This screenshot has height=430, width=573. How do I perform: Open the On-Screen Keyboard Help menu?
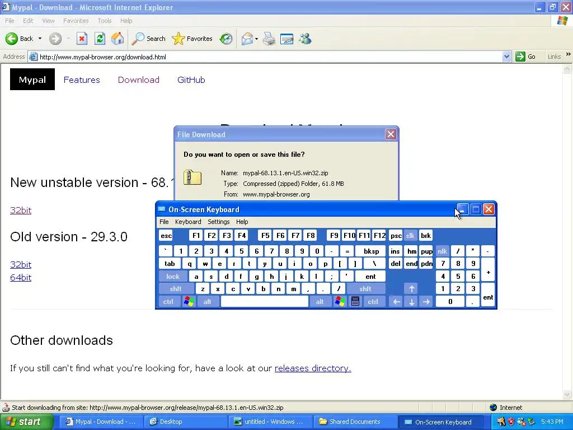point(242,222)
